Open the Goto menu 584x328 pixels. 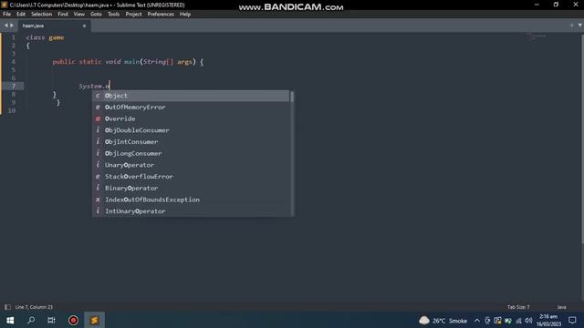click(96, 15)
